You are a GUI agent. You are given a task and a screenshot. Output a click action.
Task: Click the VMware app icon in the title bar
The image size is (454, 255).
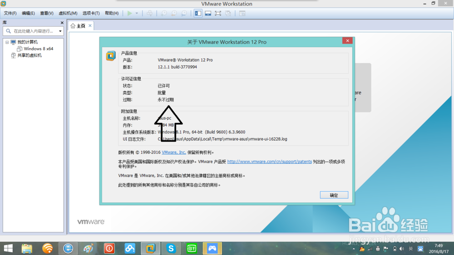[4, 4]
